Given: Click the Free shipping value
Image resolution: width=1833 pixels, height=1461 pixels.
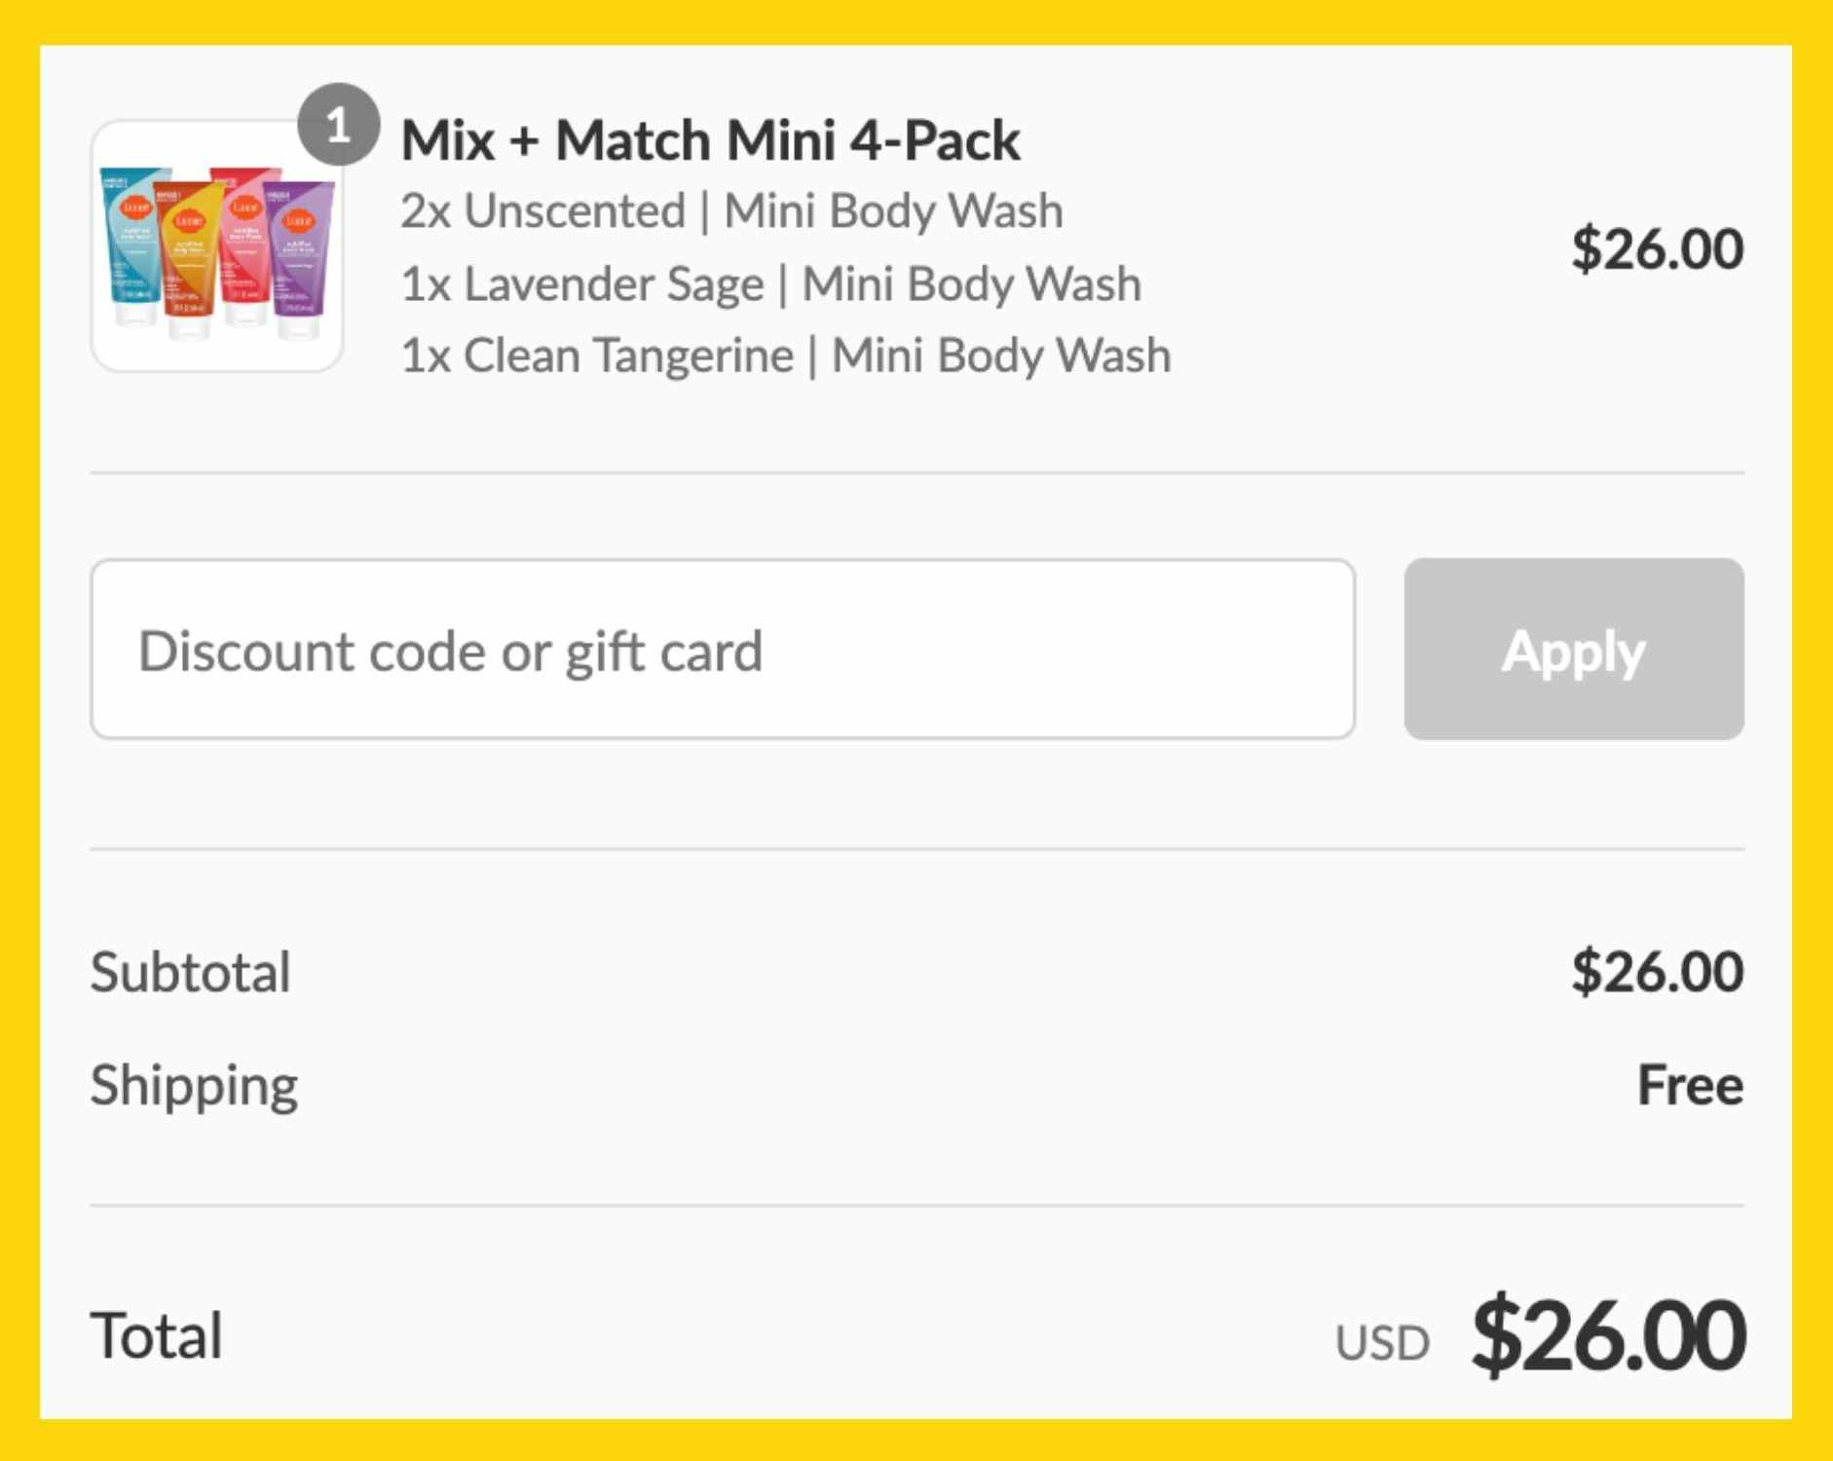Looking at the screenshot, I should [1689, 1084].
